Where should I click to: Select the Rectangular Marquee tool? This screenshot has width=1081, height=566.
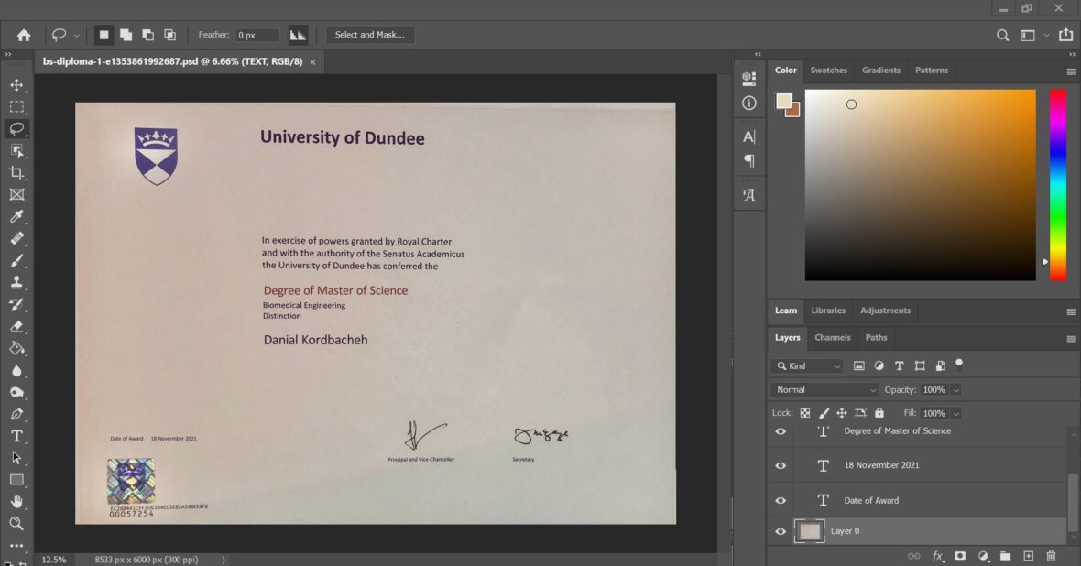(x=16, y=107)
